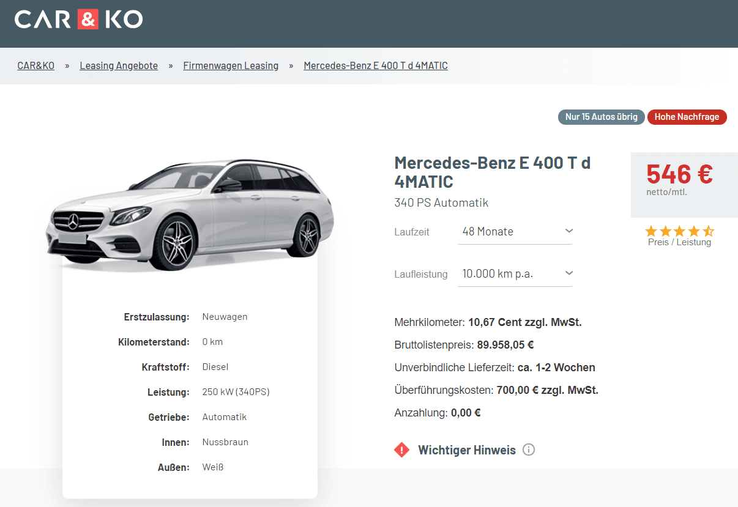The width and height of the screenshot is (738, 507).
Task: Click the Außen value Weiß
Action: click(x=213, y=467)
